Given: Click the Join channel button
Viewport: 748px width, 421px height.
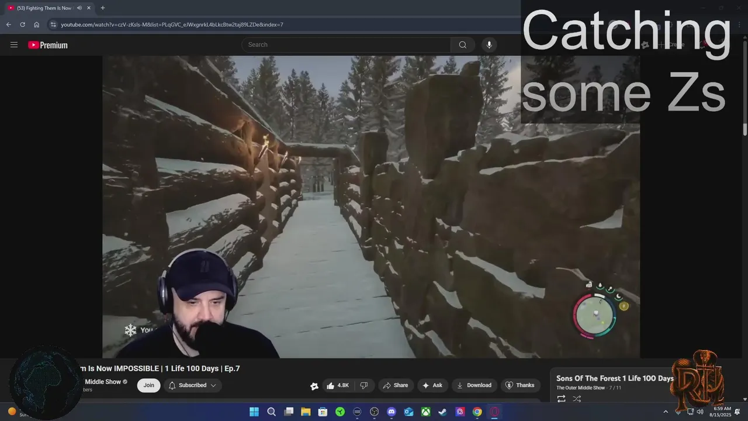Looking at the screenshot, I should 149,385.
